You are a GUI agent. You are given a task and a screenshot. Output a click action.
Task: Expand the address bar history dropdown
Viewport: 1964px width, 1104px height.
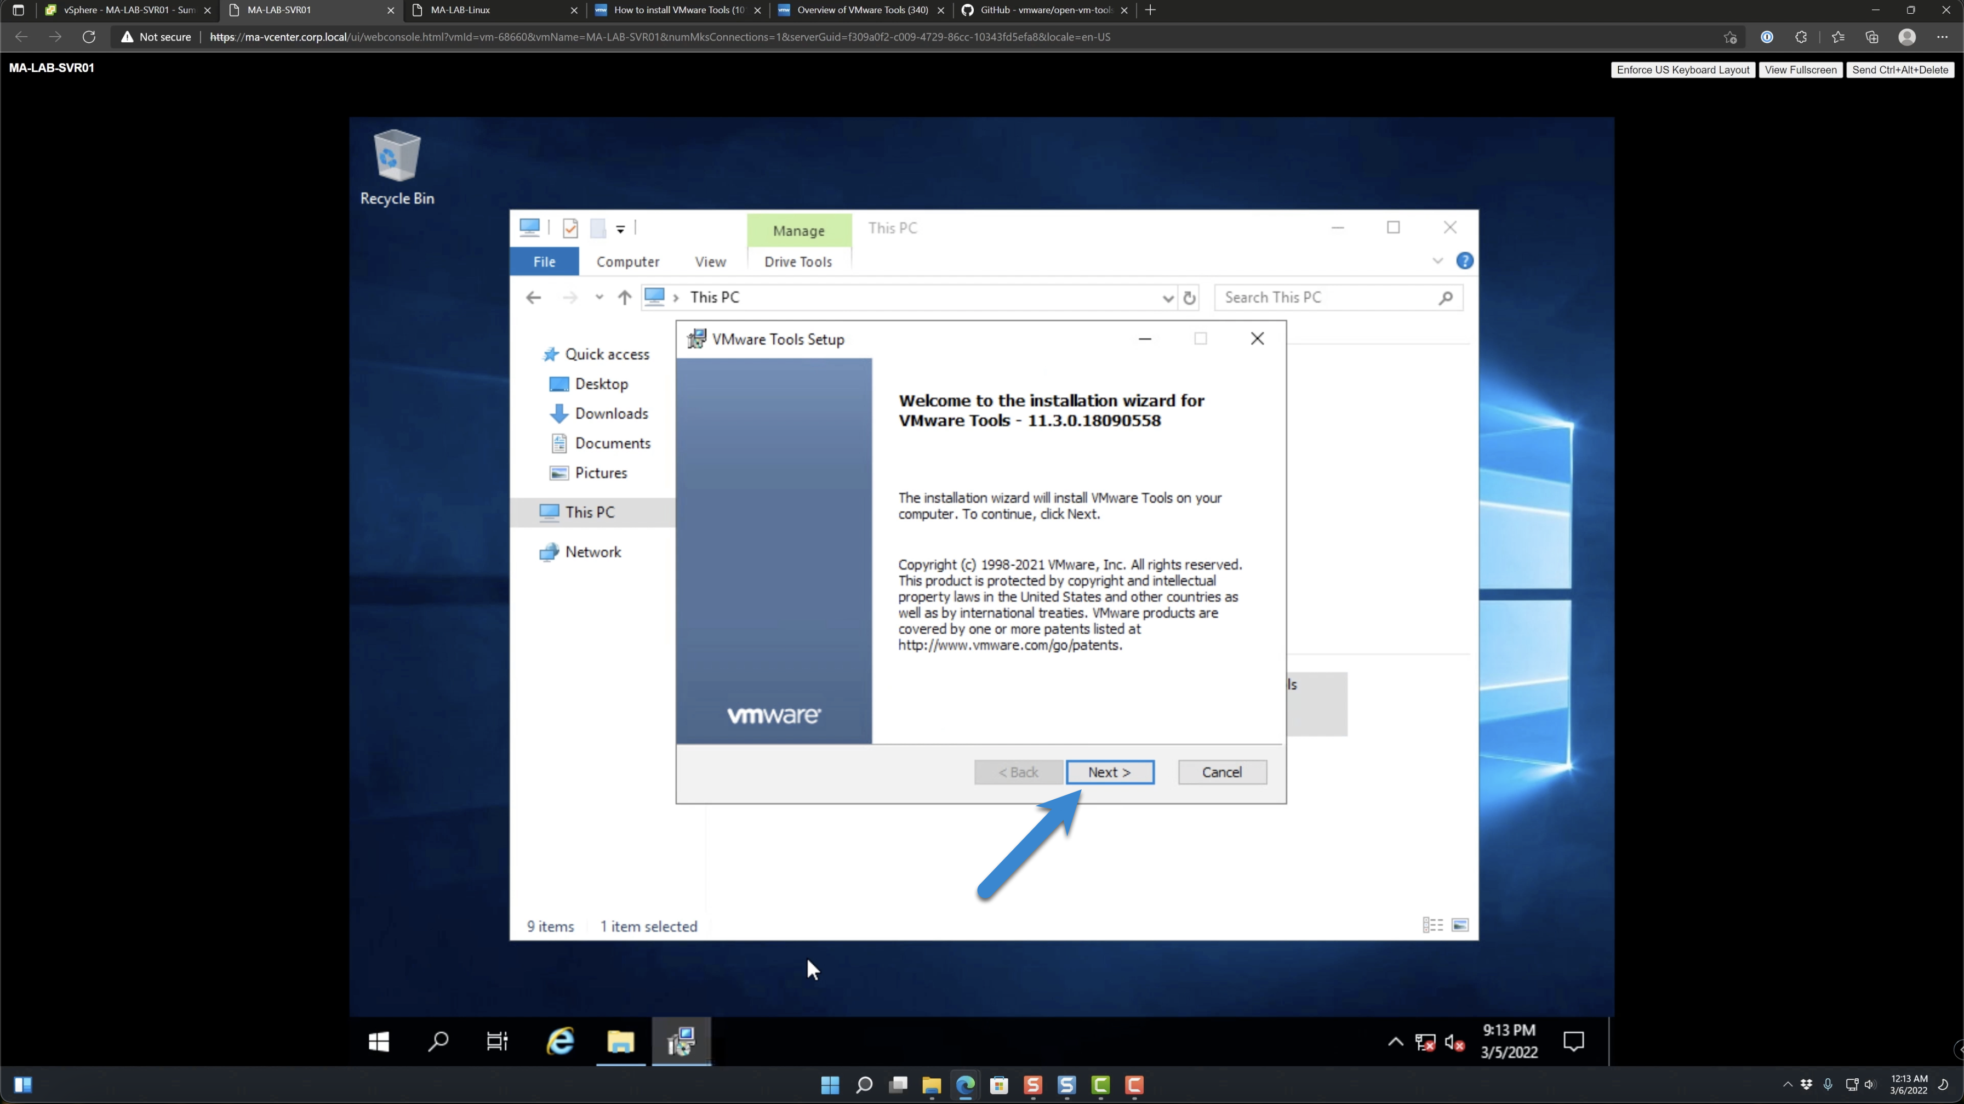coord(1167,298)
